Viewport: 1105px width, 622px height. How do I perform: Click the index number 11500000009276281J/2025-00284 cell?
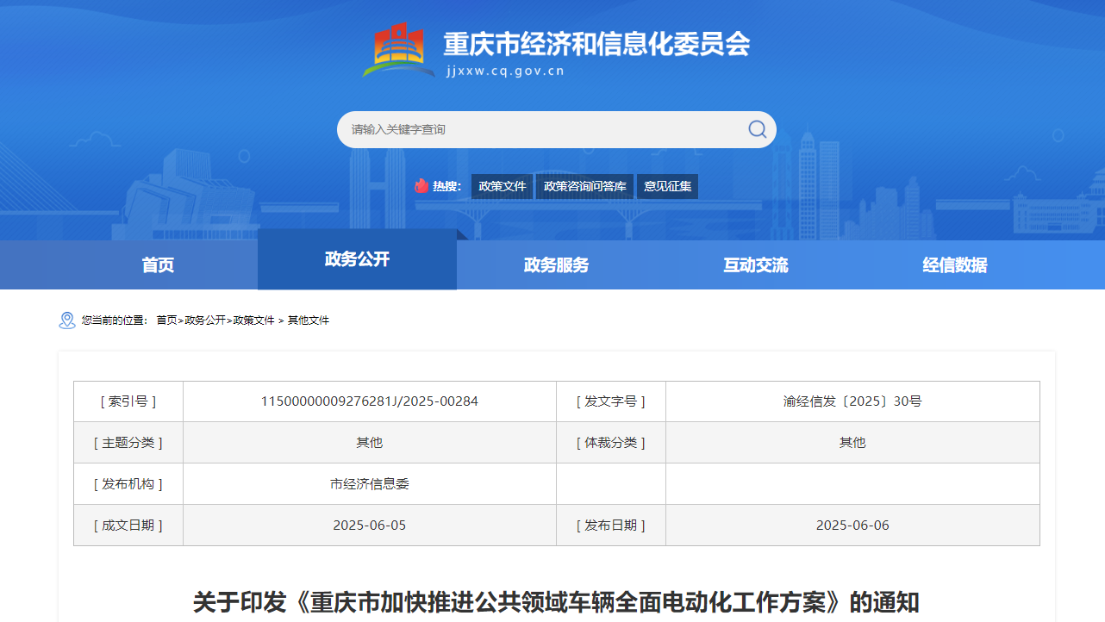click(369, 401)
